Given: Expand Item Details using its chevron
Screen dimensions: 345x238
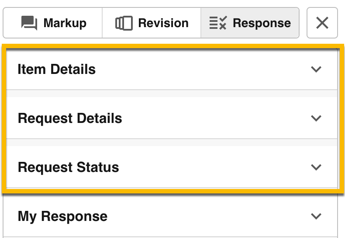Looking at the screenshot, I should click(316, 69).
